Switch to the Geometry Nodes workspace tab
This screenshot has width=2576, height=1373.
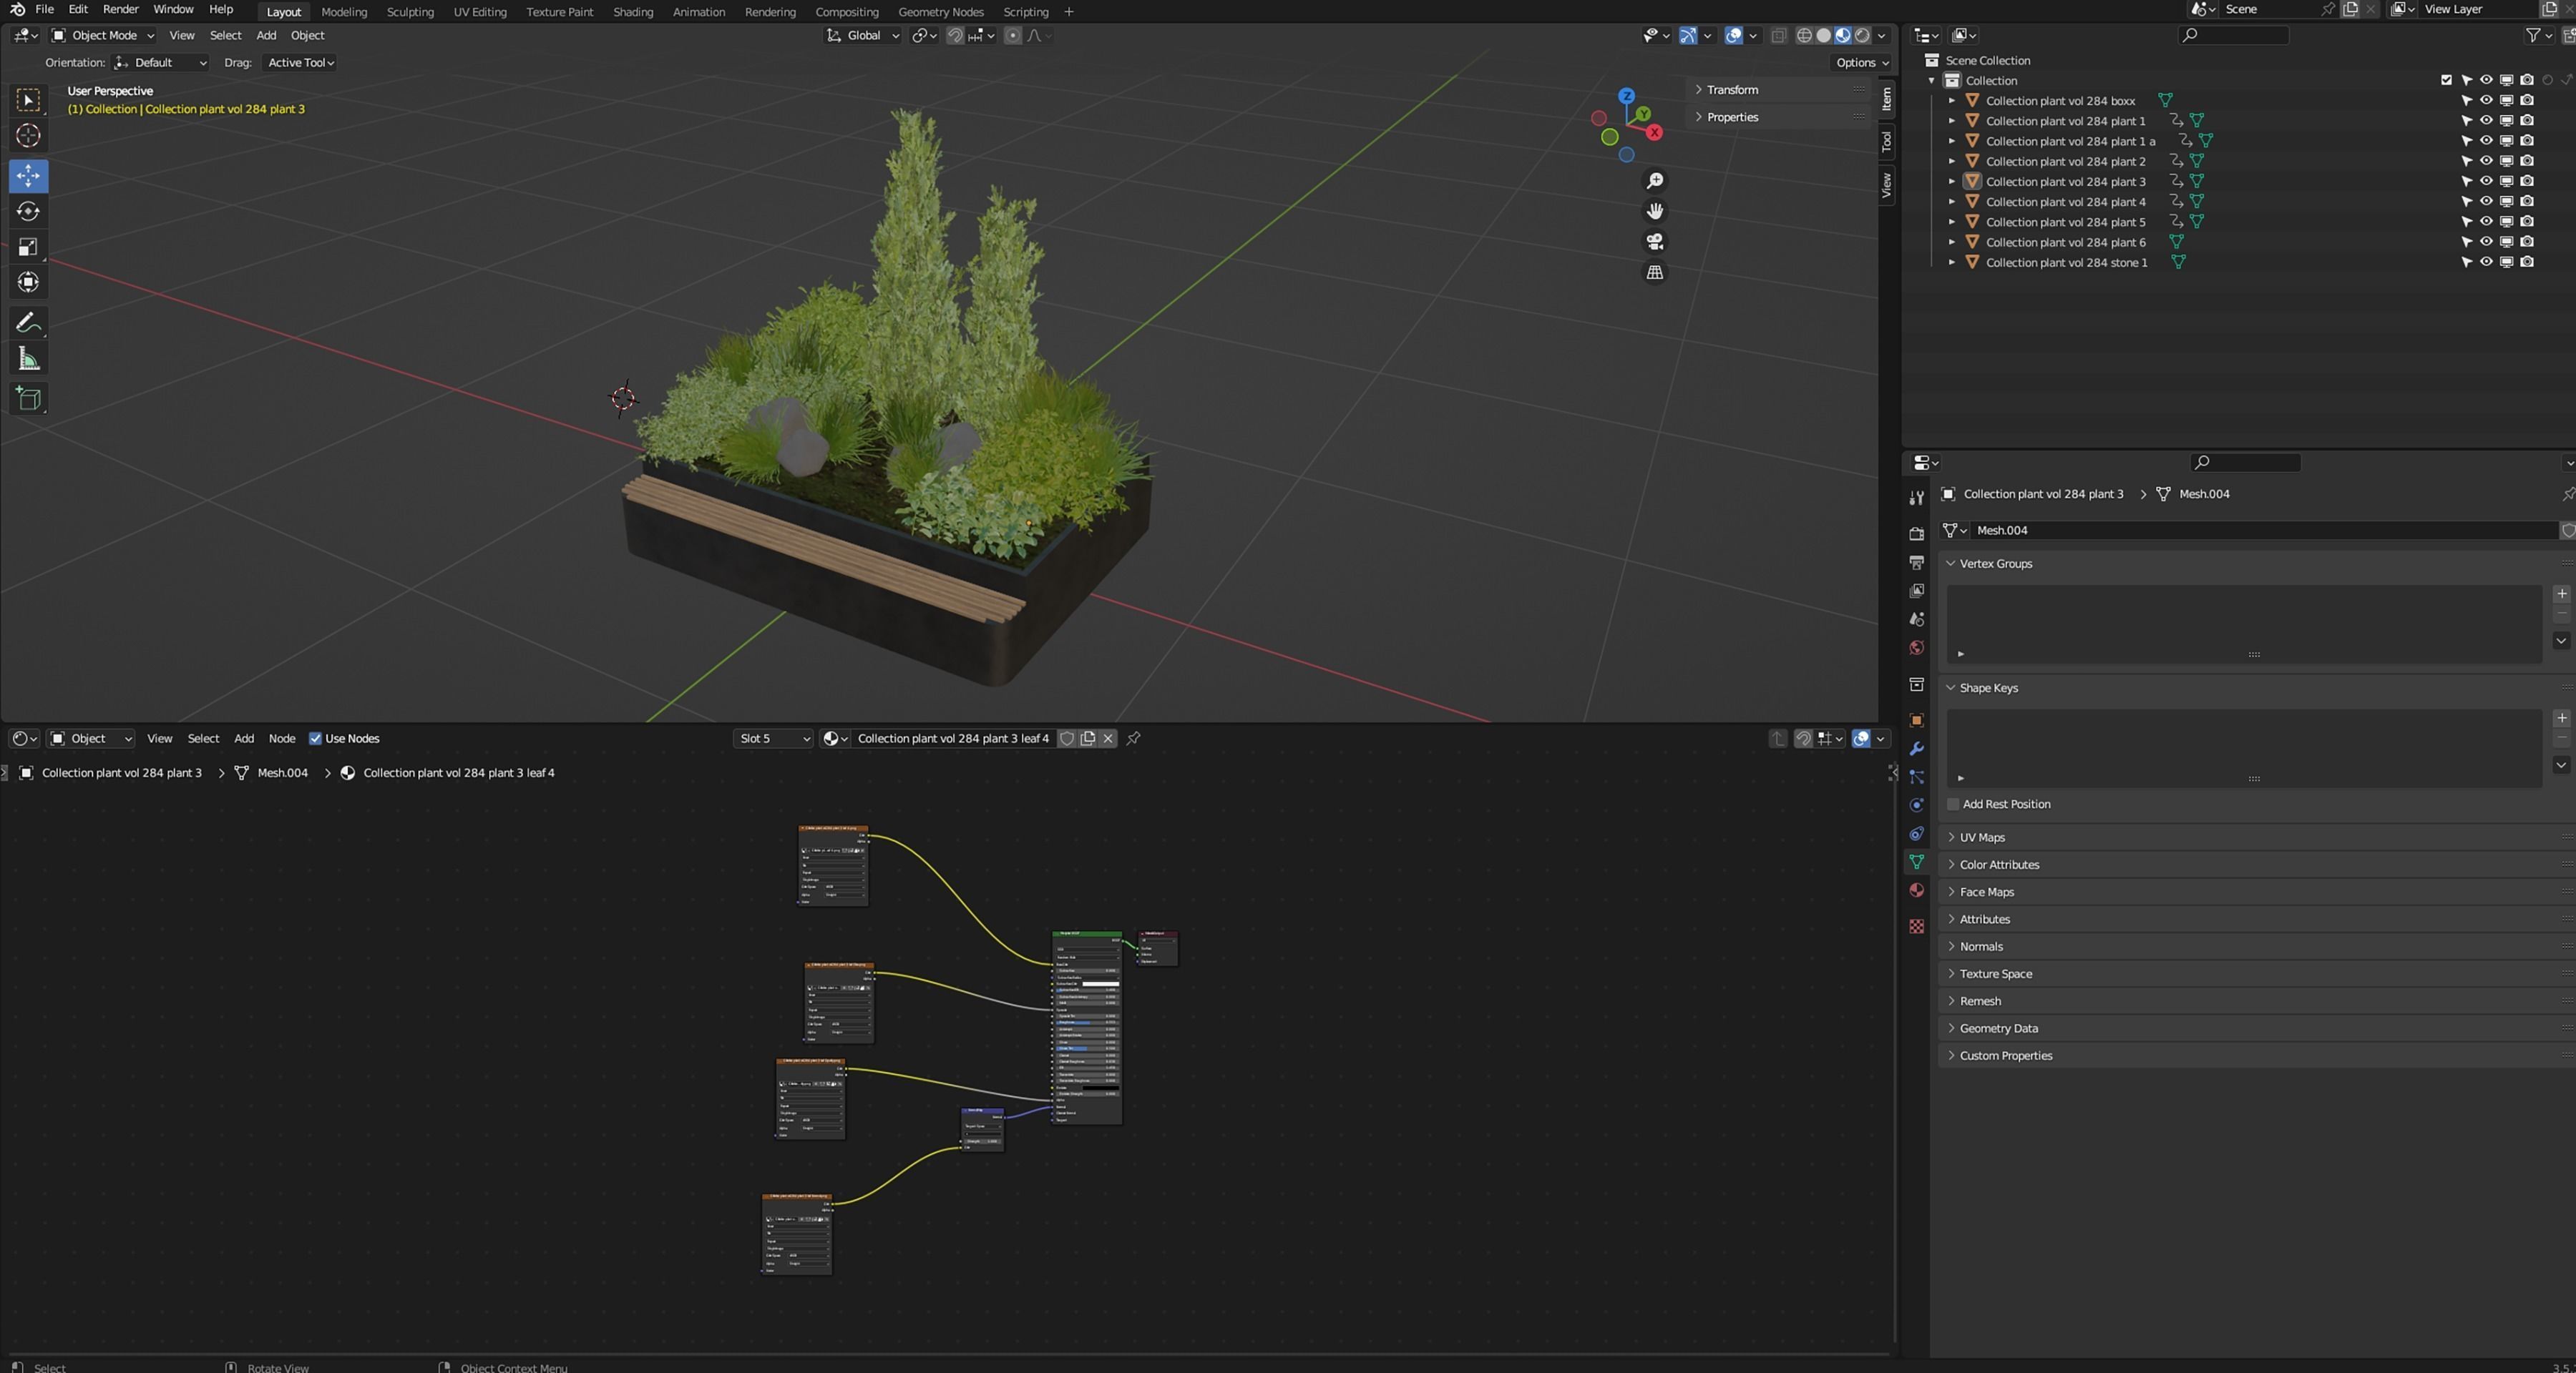click(x=940, y=12)
